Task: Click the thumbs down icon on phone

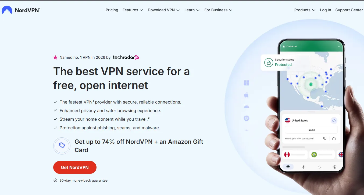Action: [325, 139]
